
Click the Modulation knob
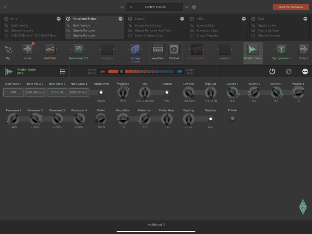(x=123, y=119)
